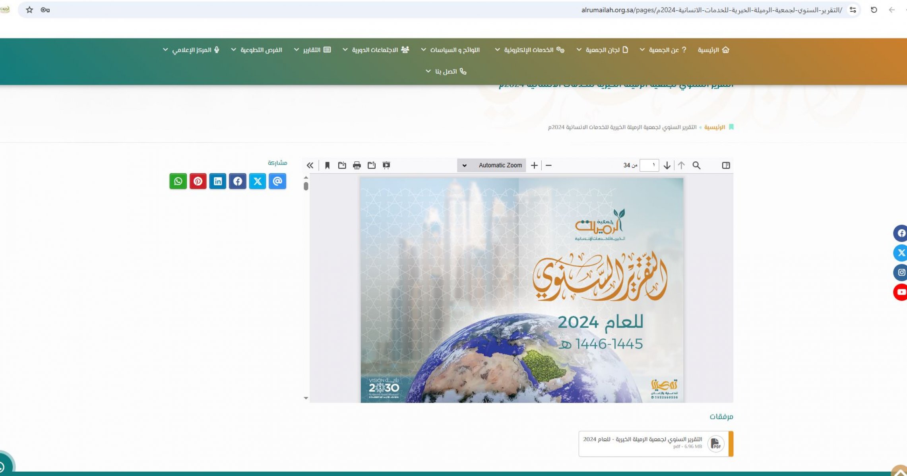
Task: Click the PDF zoom in plus button
Action: 534,165
